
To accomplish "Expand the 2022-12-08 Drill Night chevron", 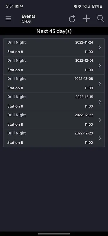I will (100, 84).
